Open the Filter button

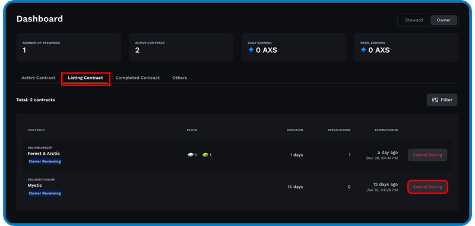tap(442, 100)
